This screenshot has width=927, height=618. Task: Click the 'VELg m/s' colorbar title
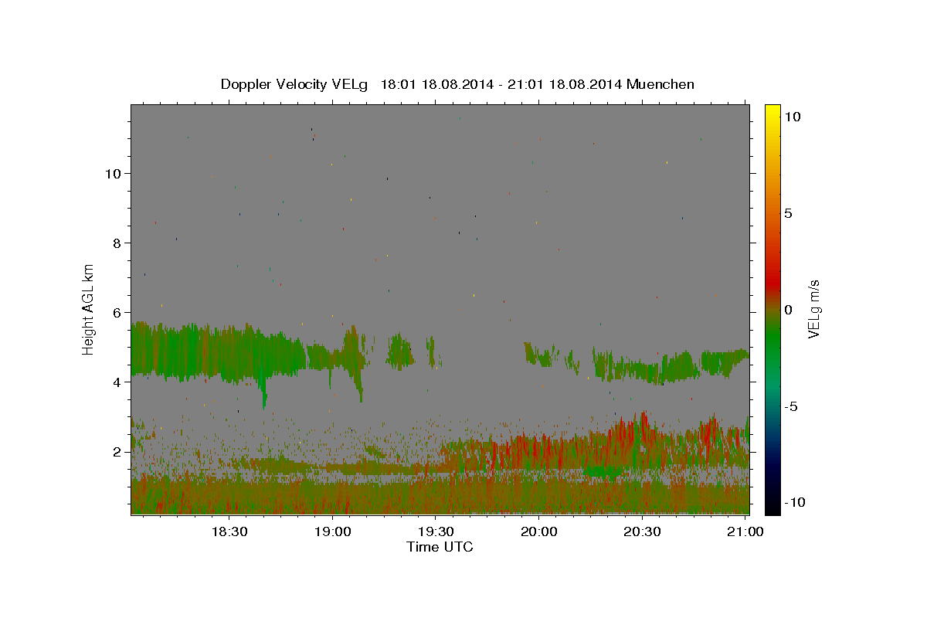(813, 310)
